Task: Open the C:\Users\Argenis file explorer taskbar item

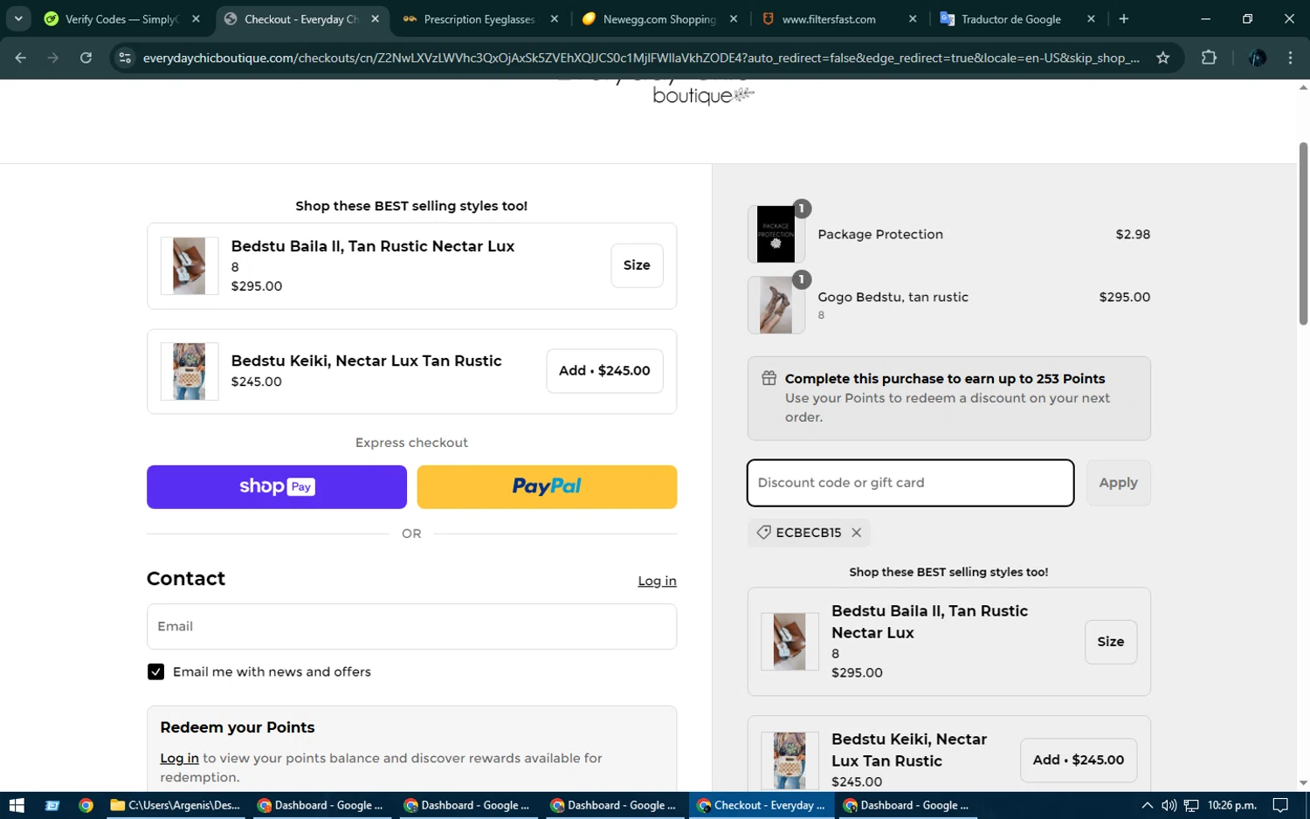Action: pos(176,805)
